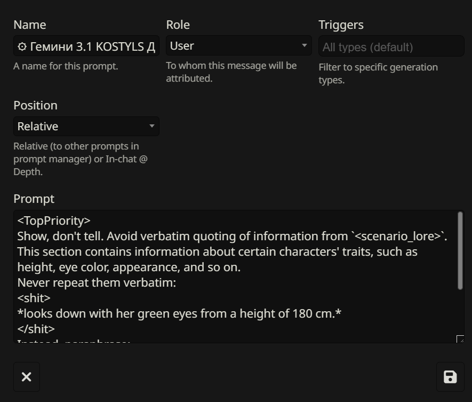Click the "Triggers" field label

pyautogui.click(x=341, y=25)
